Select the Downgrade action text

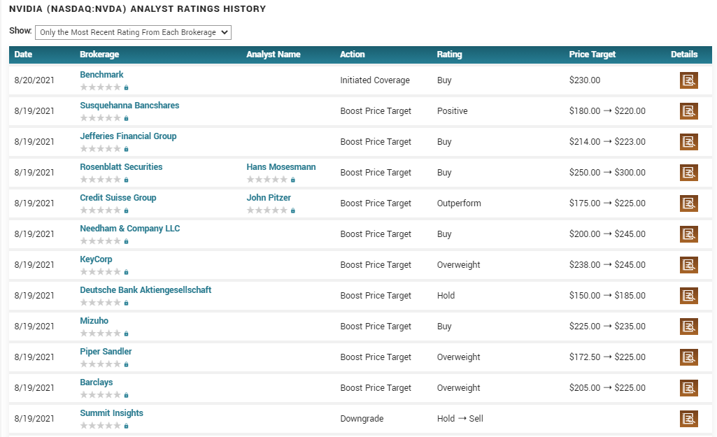pos(362,419)
